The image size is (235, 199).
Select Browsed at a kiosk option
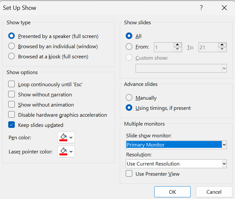click(12, 56)
